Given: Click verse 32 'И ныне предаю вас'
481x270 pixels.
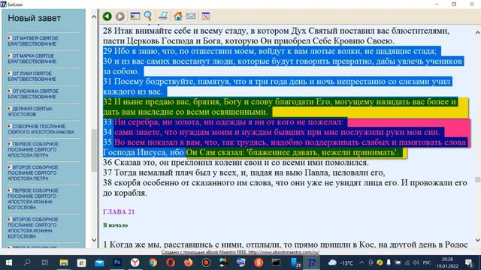Looking at the screenshot, I should (x=152, y=102).
